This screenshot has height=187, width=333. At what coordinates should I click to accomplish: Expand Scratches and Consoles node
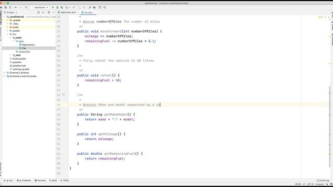pyautogui.click(x=4, y=76)
